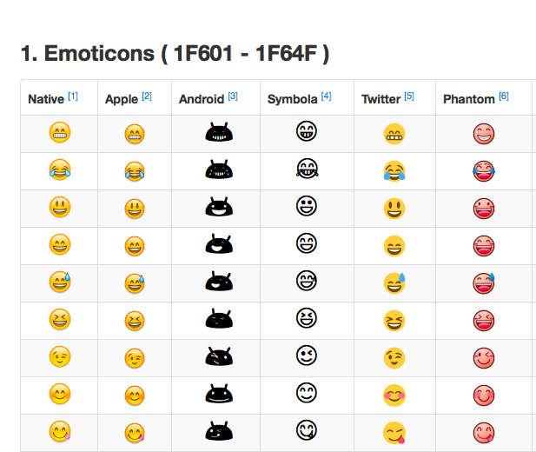Click the Native winking face emoji
Image resolution: width=536 pixels, height=452 pixels.
(x=60, y=357)
